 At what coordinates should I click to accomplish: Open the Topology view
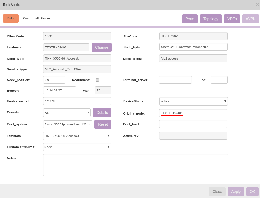point(211,19)
